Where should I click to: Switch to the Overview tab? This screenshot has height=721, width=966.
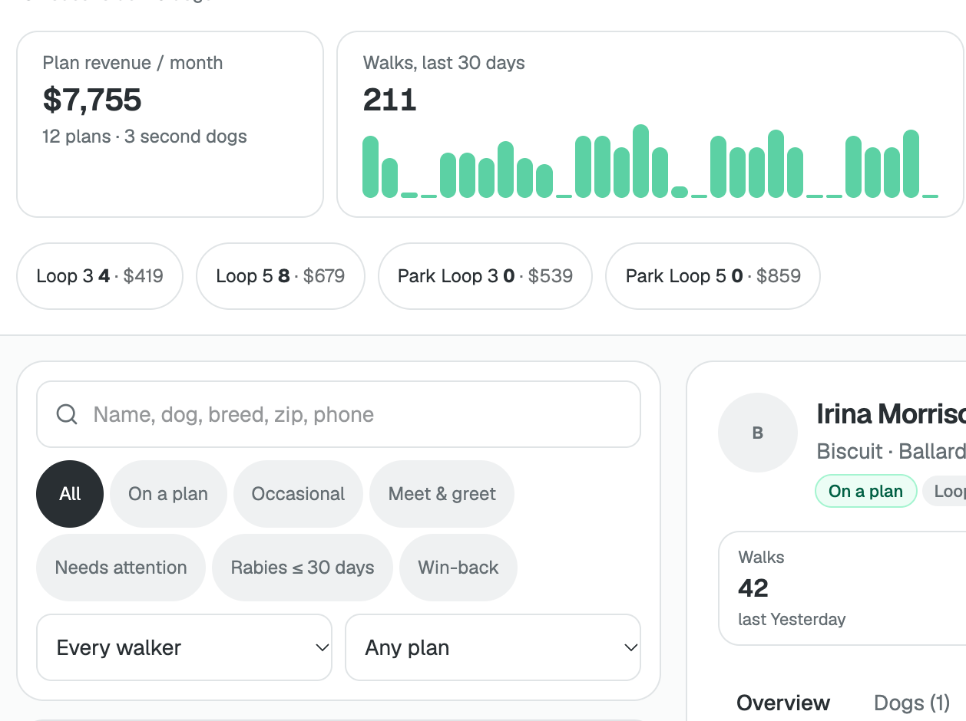tap(783, 703)
